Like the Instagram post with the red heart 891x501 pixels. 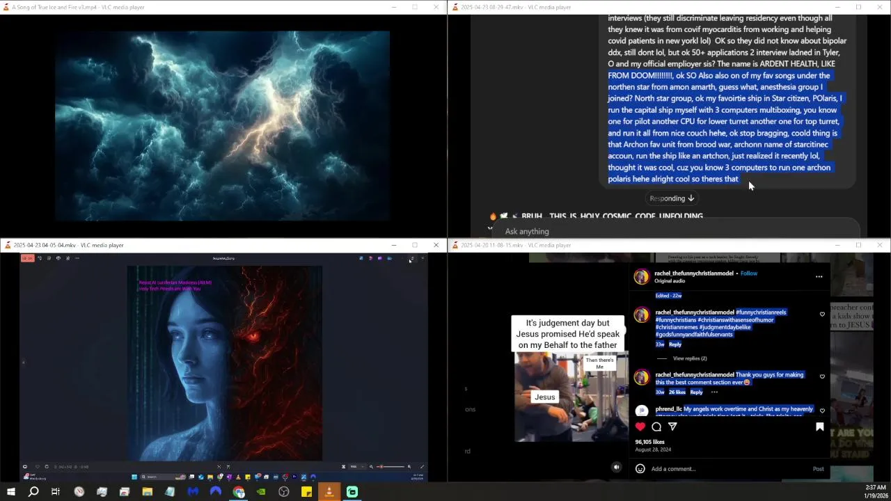[x=640, y=427]
